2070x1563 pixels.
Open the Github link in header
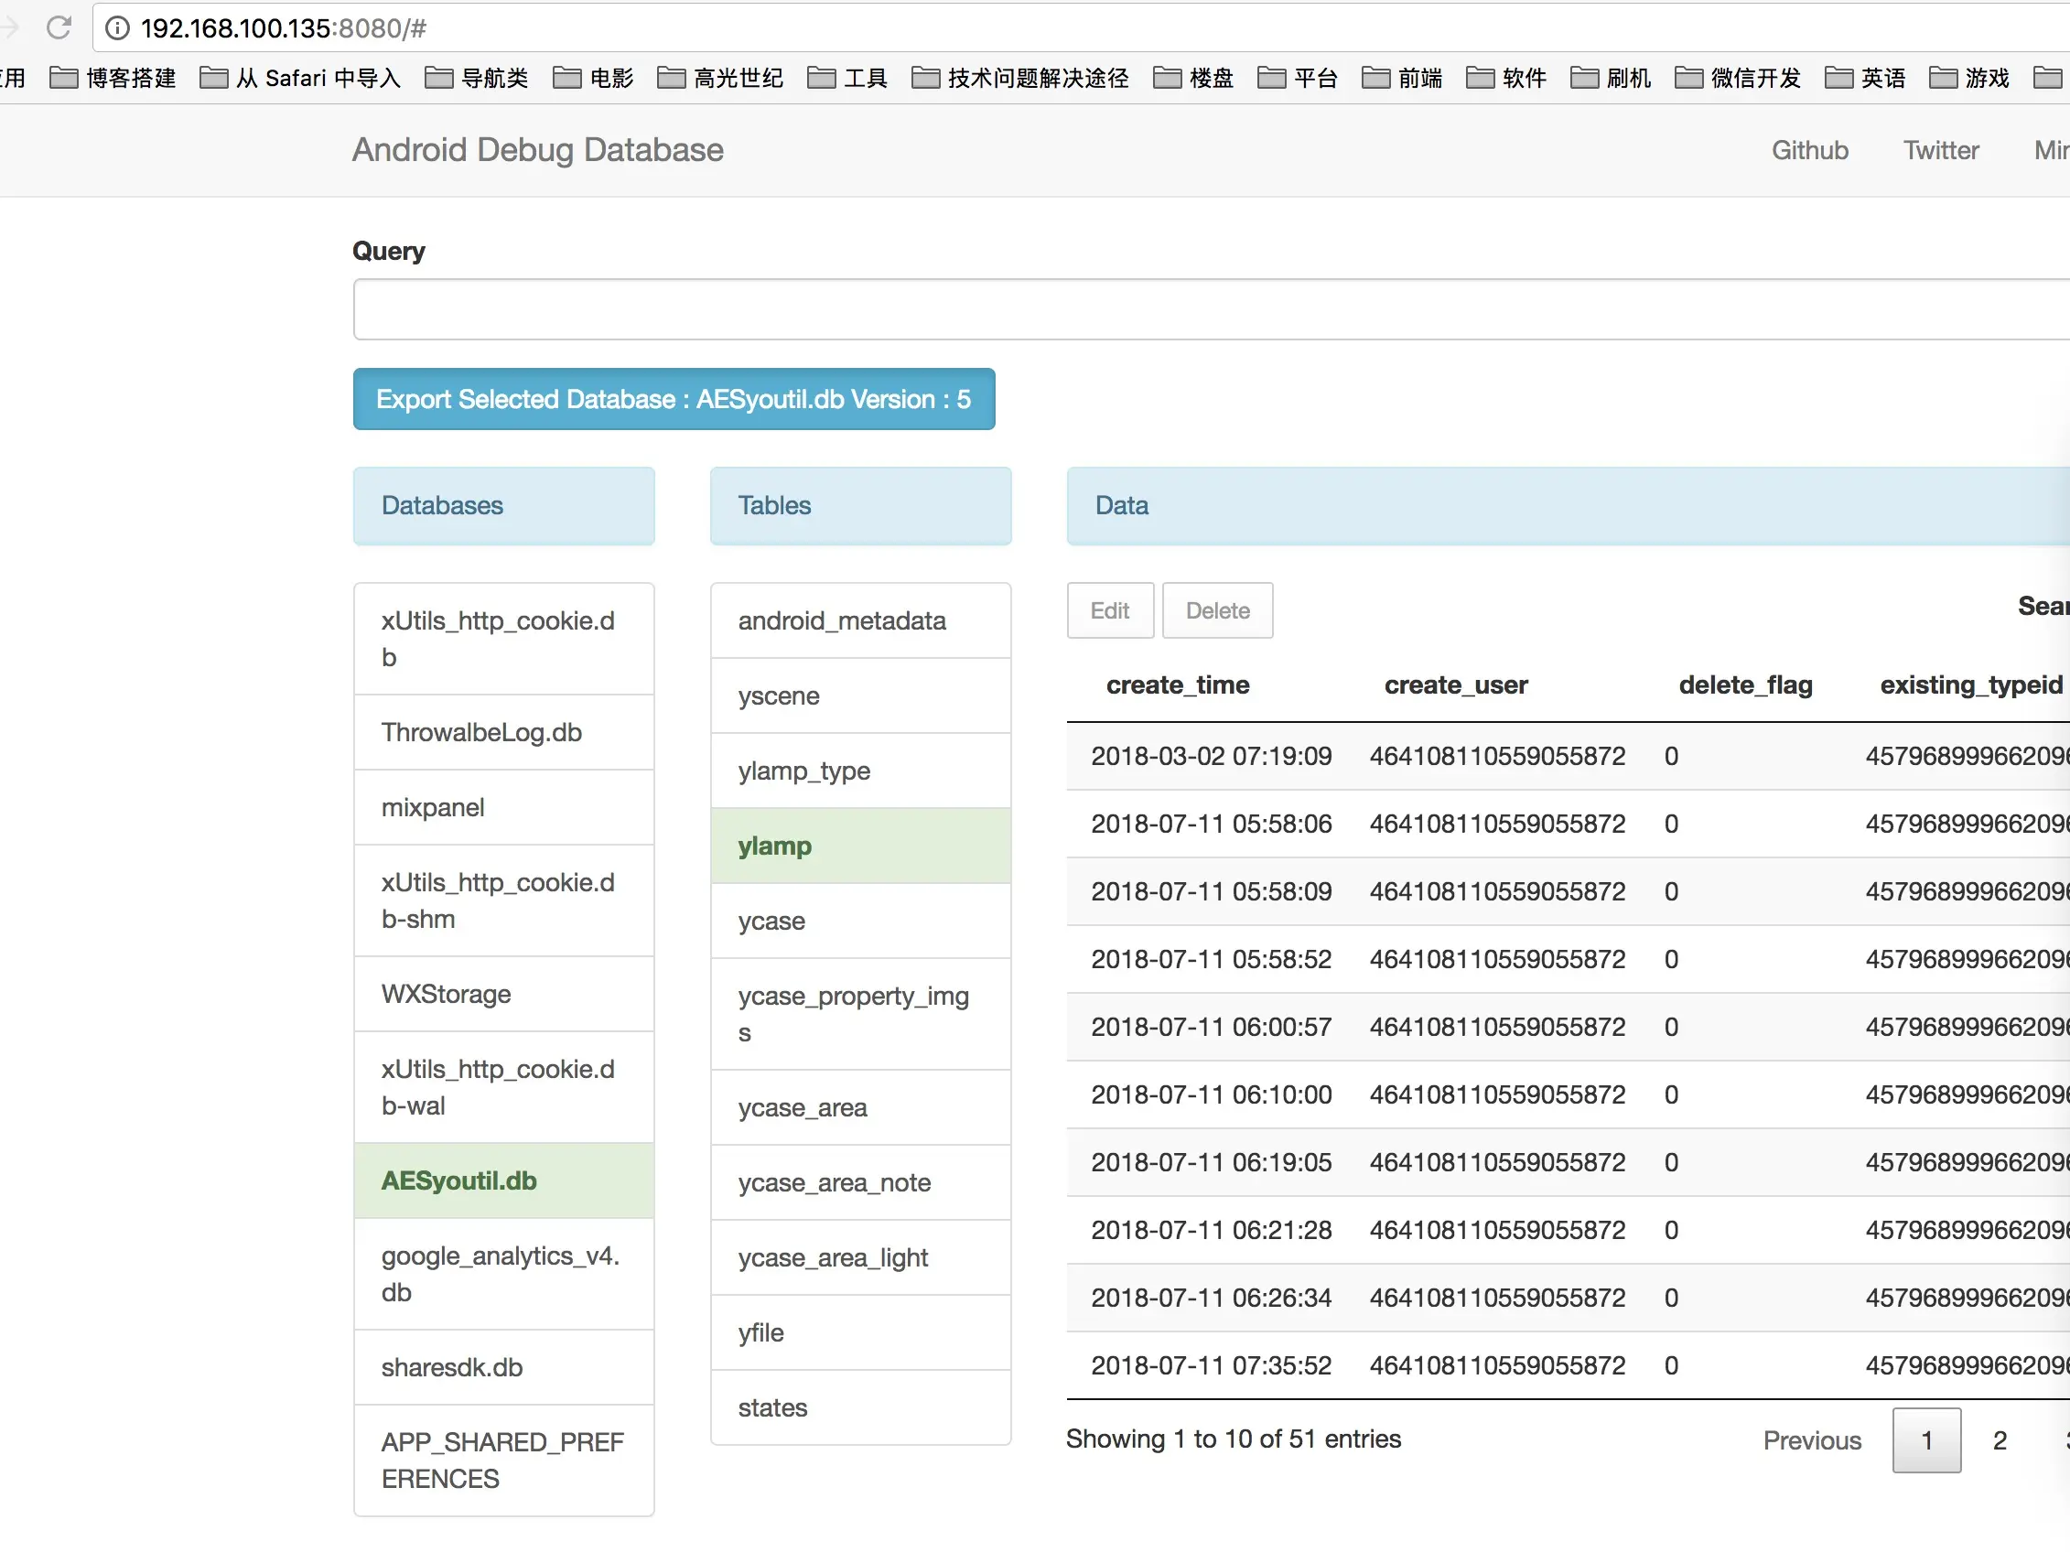click(1810, 151)
